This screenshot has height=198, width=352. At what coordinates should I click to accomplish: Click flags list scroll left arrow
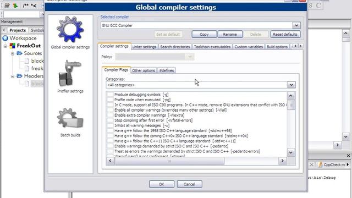tap(110, 161)
